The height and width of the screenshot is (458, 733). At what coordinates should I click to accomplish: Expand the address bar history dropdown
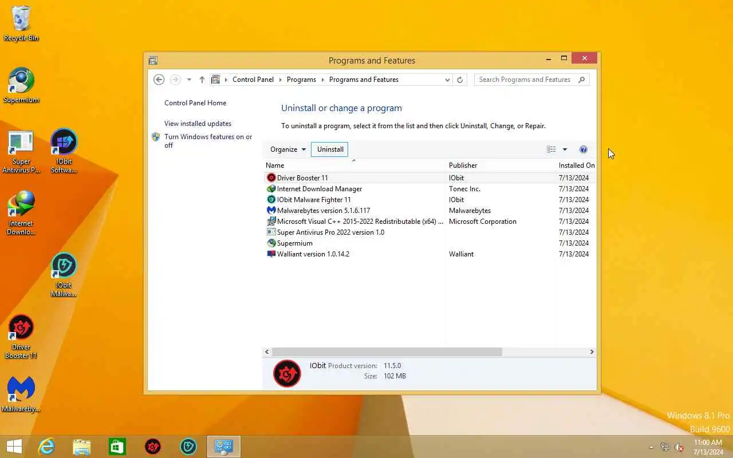[x=447, y=80]
